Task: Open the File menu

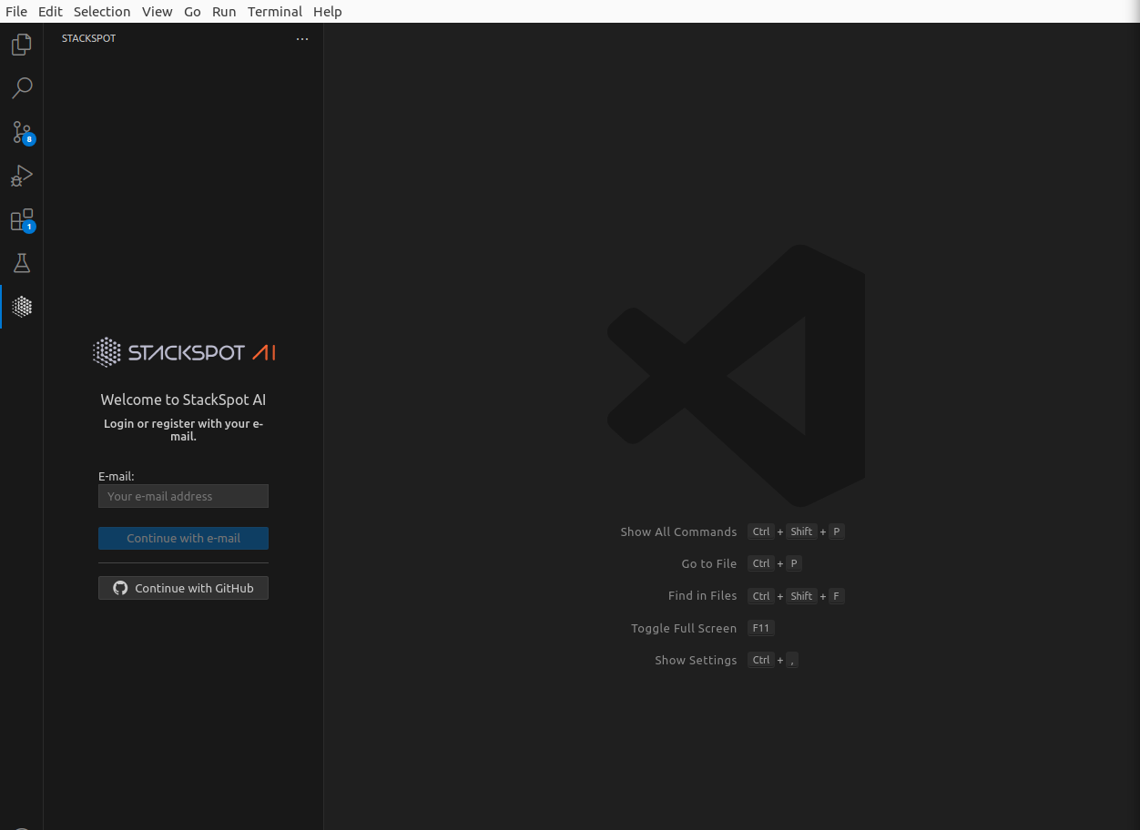Action: [16, 12]
